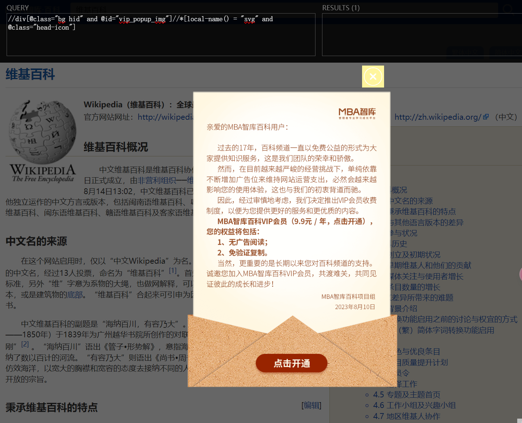Click the 繁体中文 language button
522x423 pixels.
pyautogui.click(x=465, y=53)
